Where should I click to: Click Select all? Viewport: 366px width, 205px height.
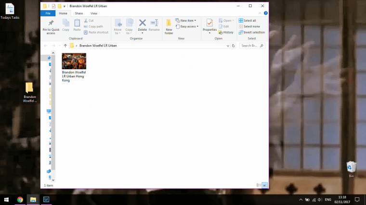pyautogui.click(x=247, y=21)
